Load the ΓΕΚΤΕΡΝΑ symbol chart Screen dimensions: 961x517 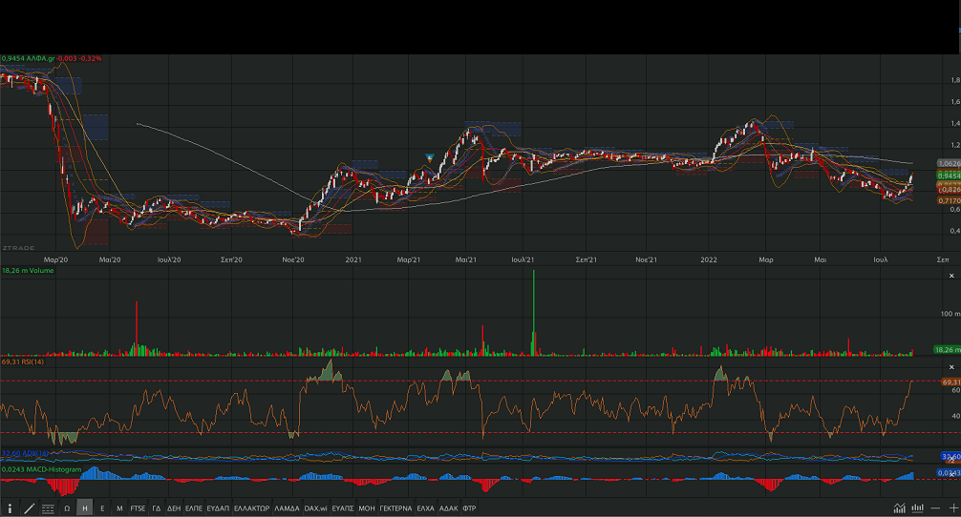[395, 508]
